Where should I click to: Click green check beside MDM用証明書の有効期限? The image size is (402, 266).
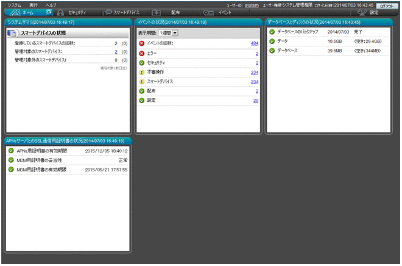pos(11,170)
